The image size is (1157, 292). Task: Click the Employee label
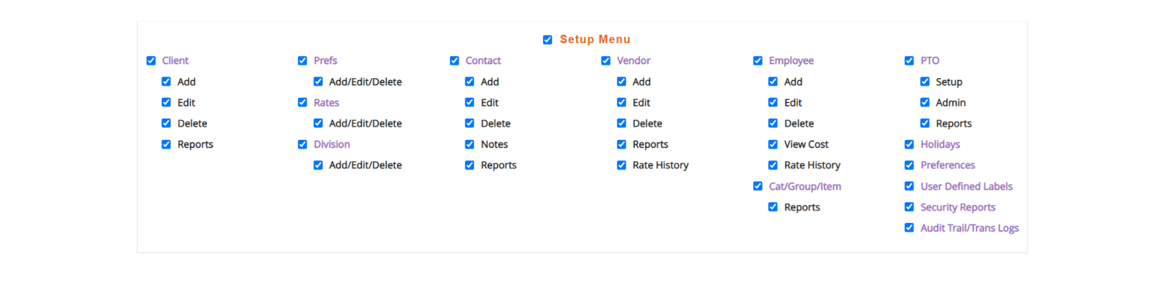(792, 61)
